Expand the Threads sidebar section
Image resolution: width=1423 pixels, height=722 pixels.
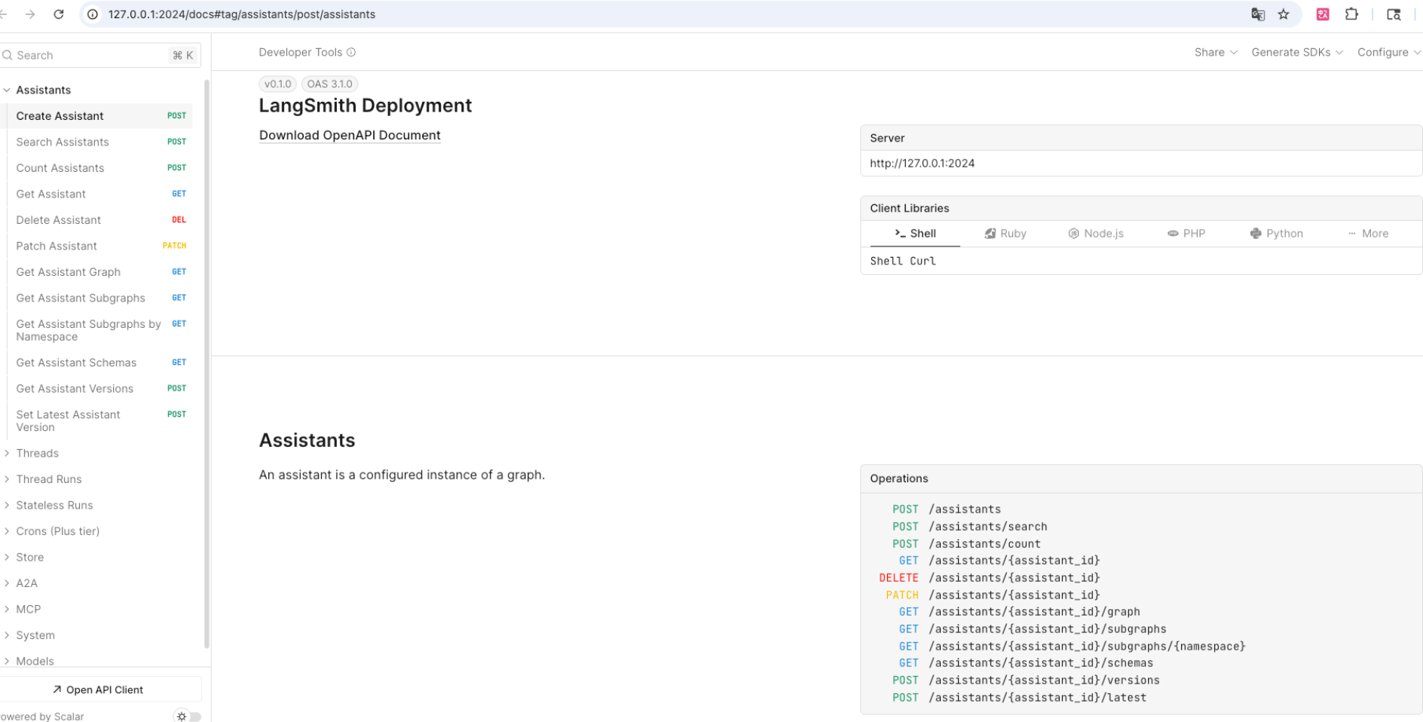tap(37, 453)
